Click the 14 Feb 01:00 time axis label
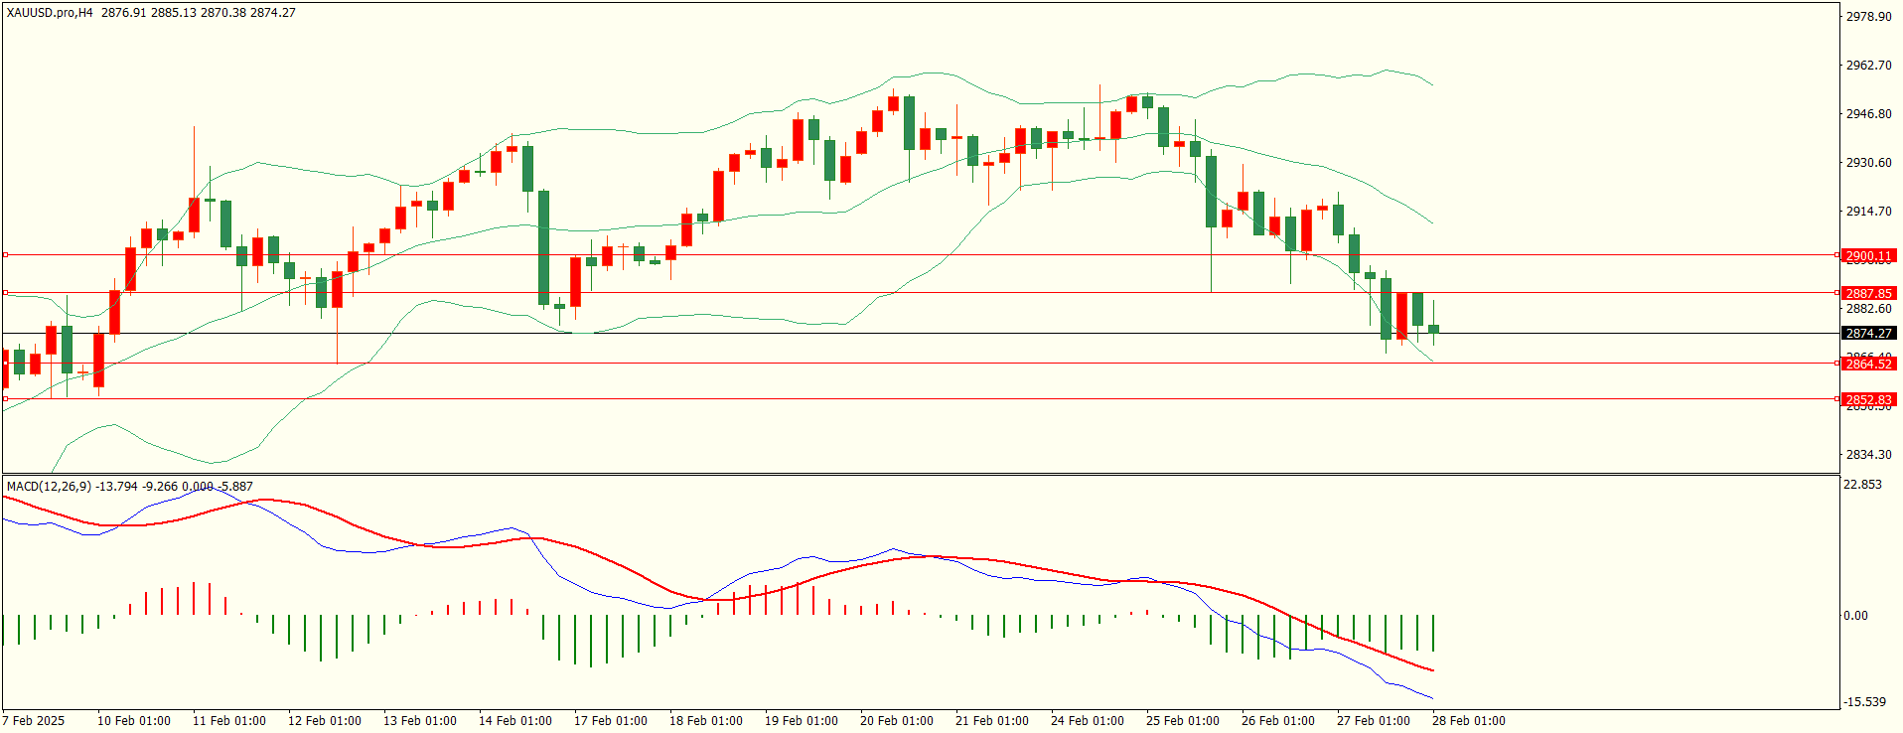1903x733 pixels. [515, 721]
